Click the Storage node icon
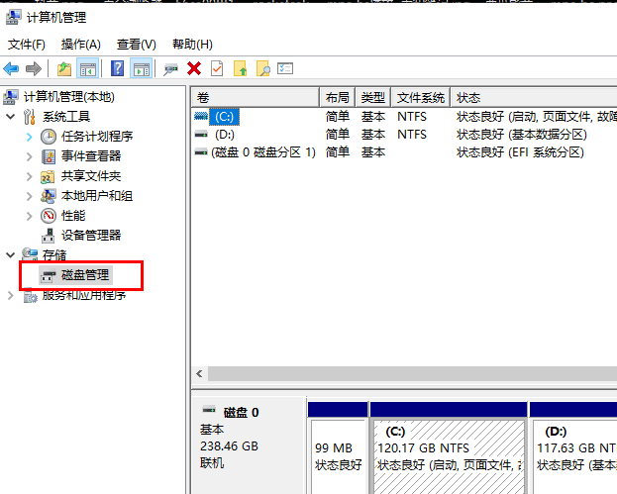This screenshot has width=617, height=494. click(30, 254)
